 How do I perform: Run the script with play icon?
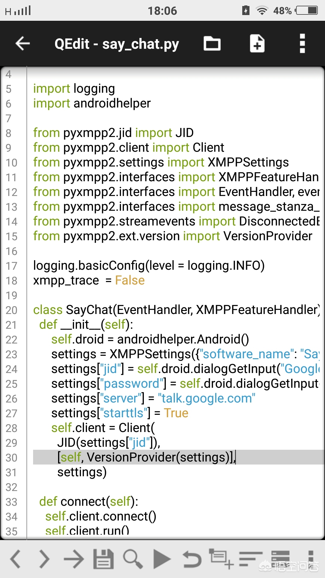click(162, 559)
